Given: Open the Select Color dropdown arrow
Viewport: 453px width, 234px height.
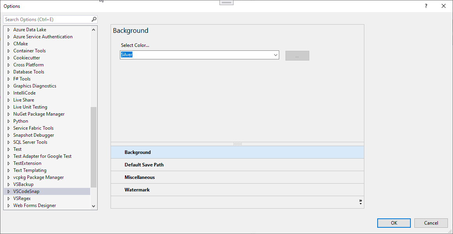Looking at the screenshot, I should click(x=276, y=55).
